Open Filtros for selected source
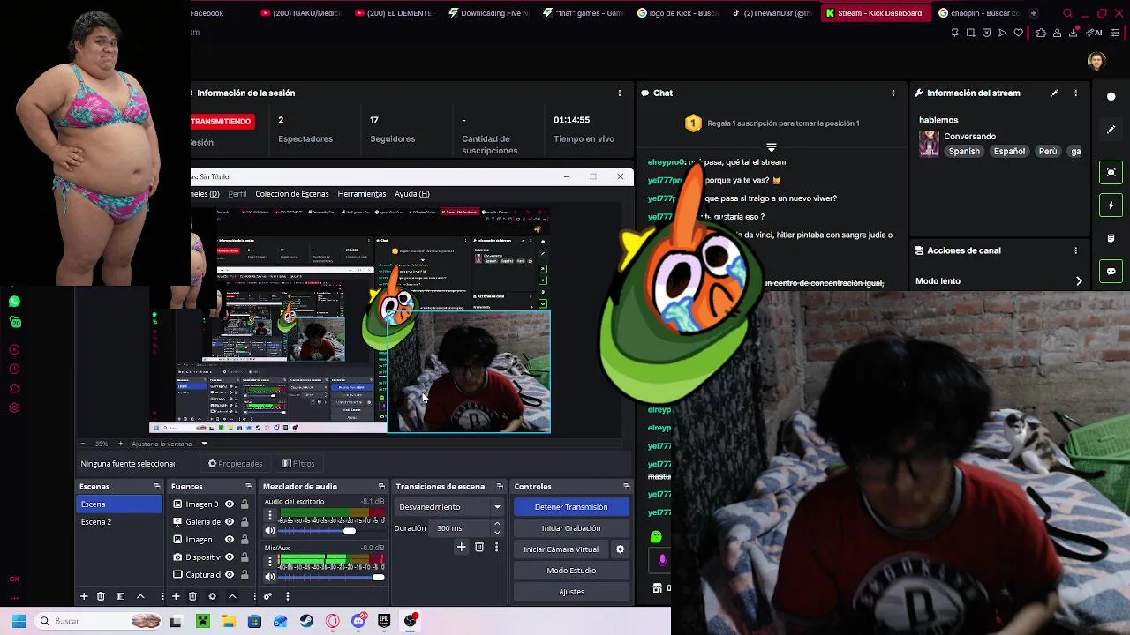 298,464
